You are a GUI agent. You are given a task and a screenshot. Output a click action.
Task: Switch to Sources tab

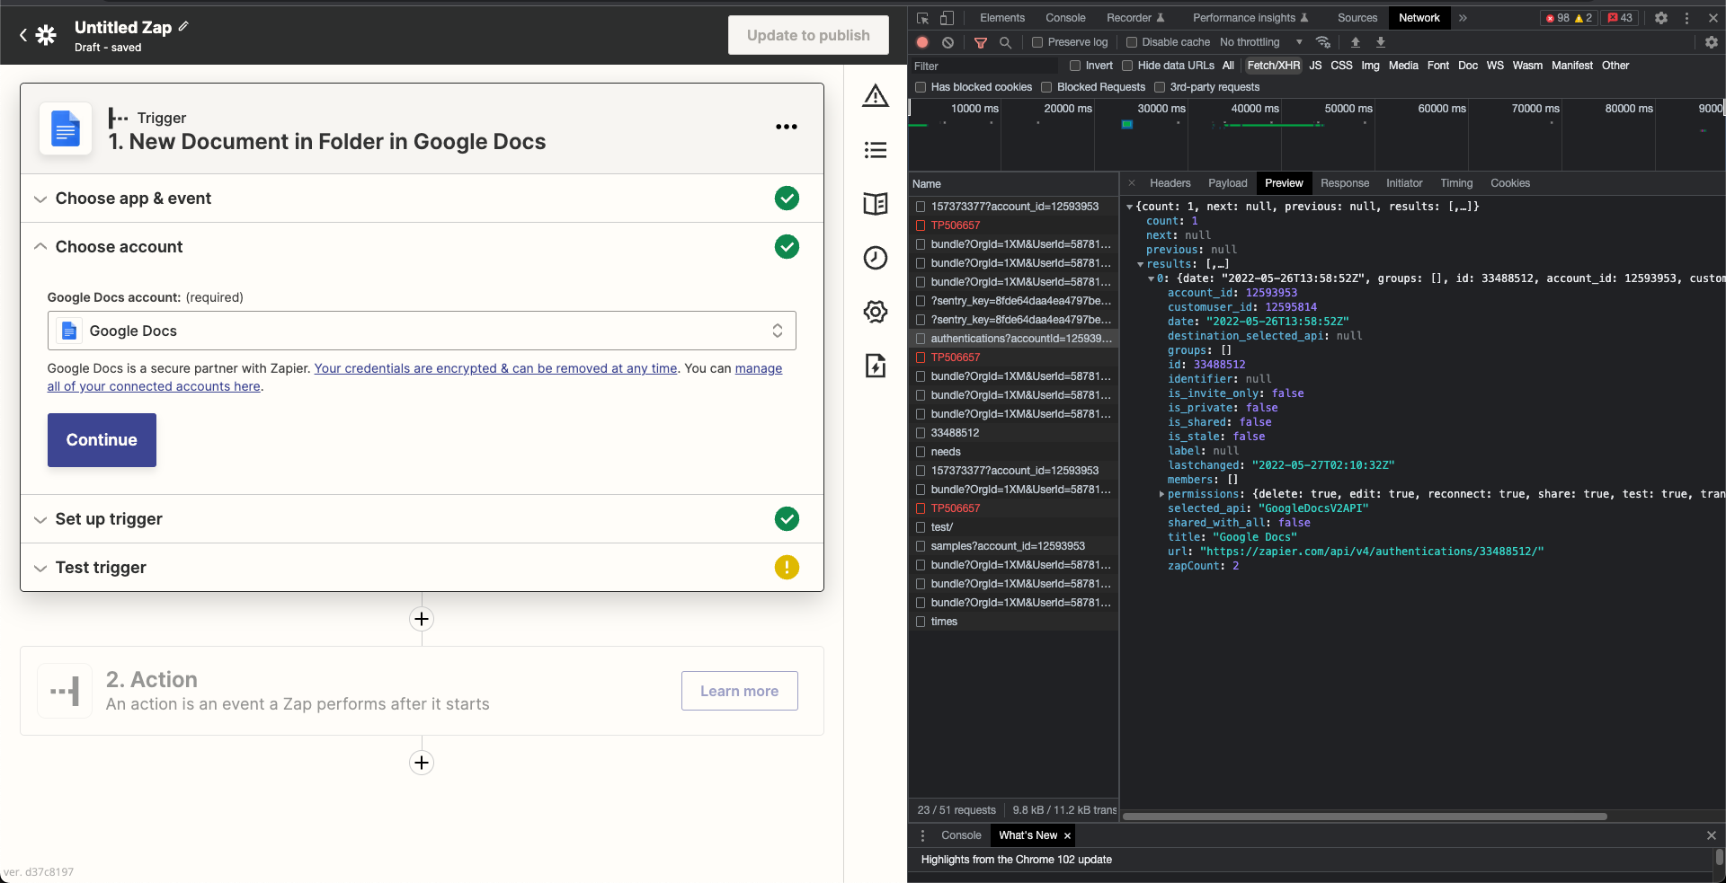[x=1357, y=18]
